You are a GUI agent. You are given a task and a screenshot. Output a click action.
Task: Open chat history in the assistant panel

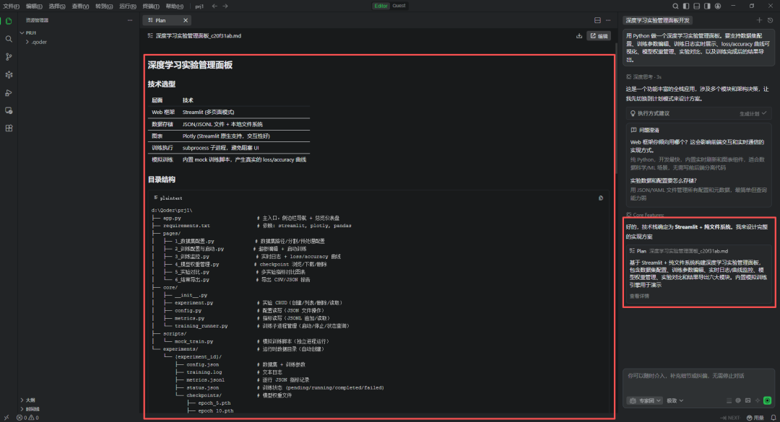pyautogui.click(x=770, y=21)
